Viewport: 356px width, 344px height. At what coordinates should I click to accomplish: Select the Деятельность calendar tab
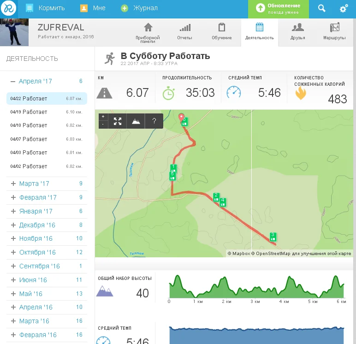tap(260, 32)
